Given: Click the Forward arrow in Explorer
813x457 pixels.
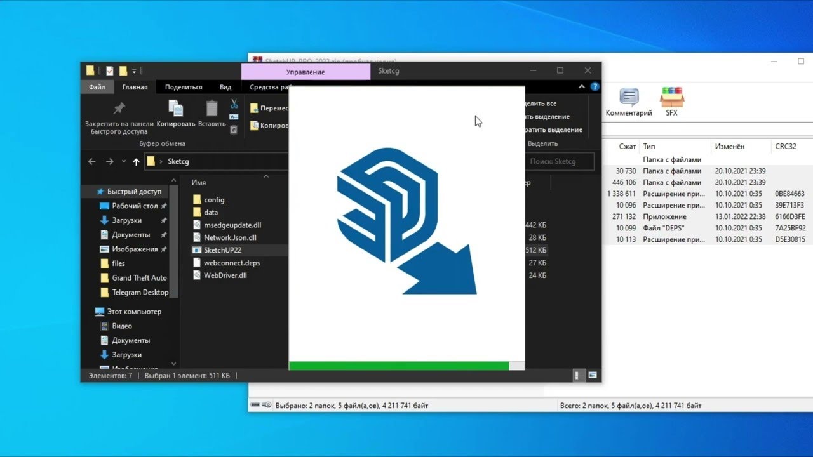Looking at the screenshot, I should 109,162.
